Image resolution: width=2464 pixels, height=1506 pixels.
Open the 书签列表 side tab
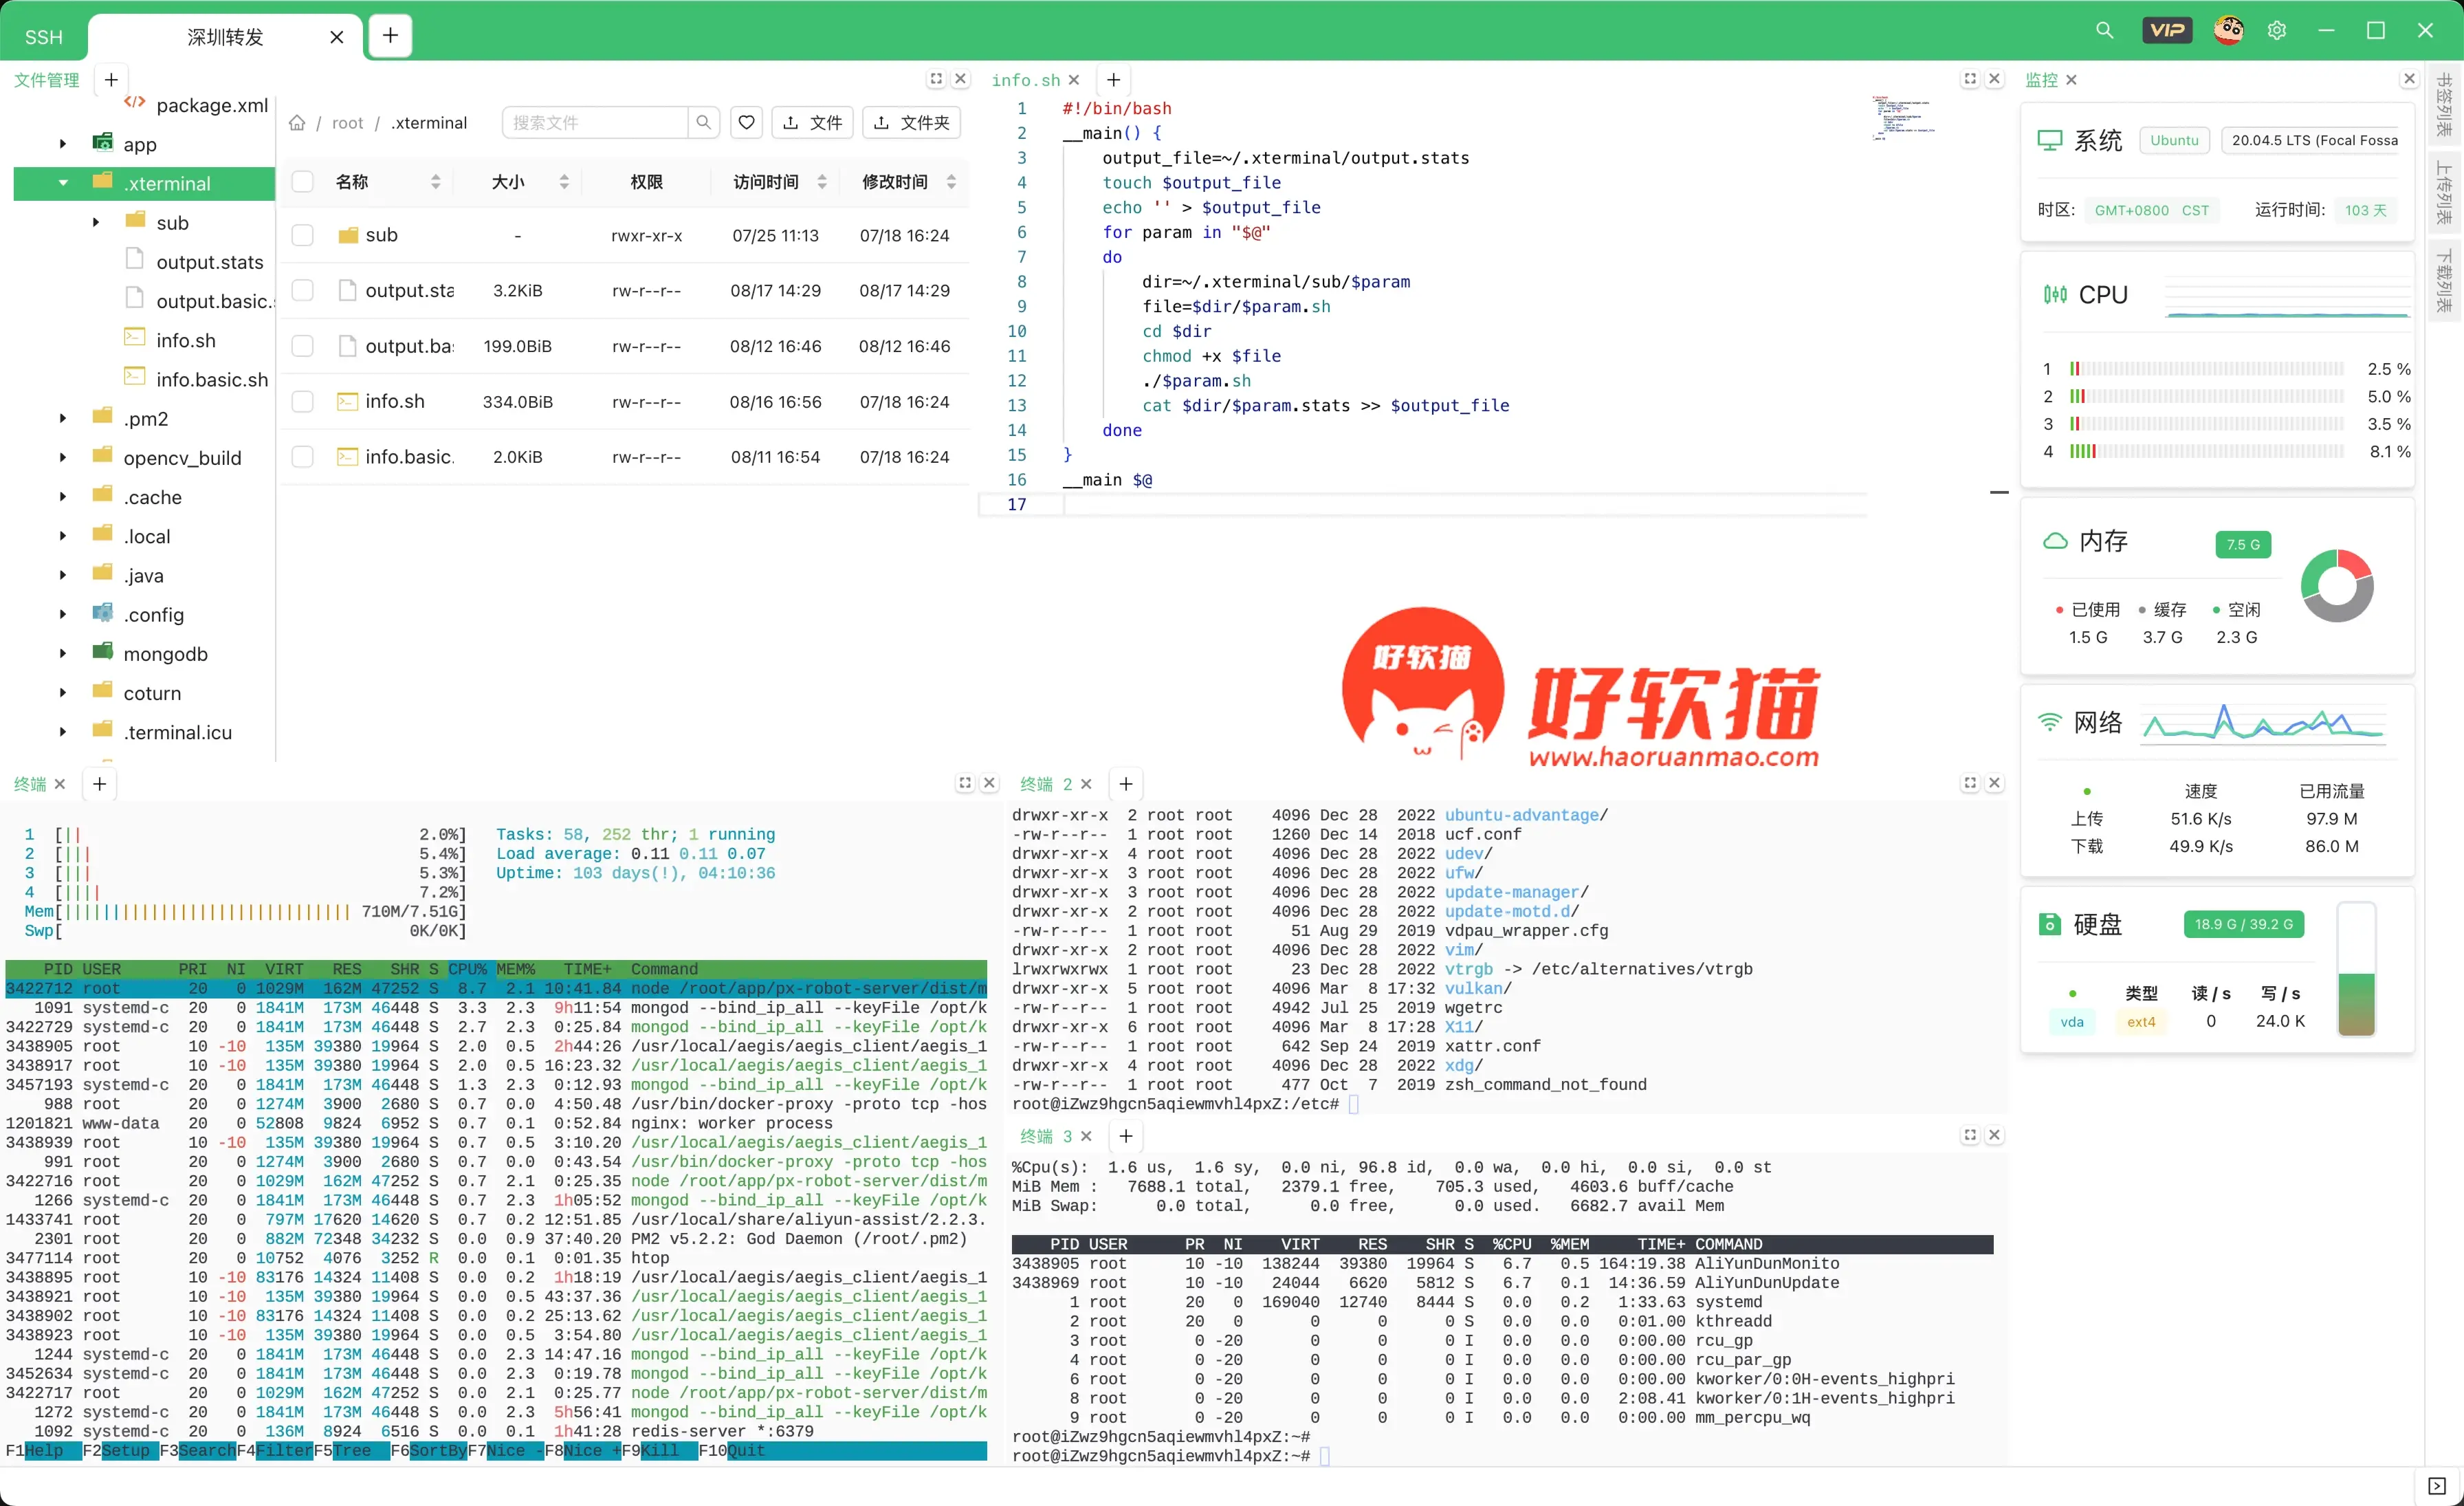(2444, 104)
